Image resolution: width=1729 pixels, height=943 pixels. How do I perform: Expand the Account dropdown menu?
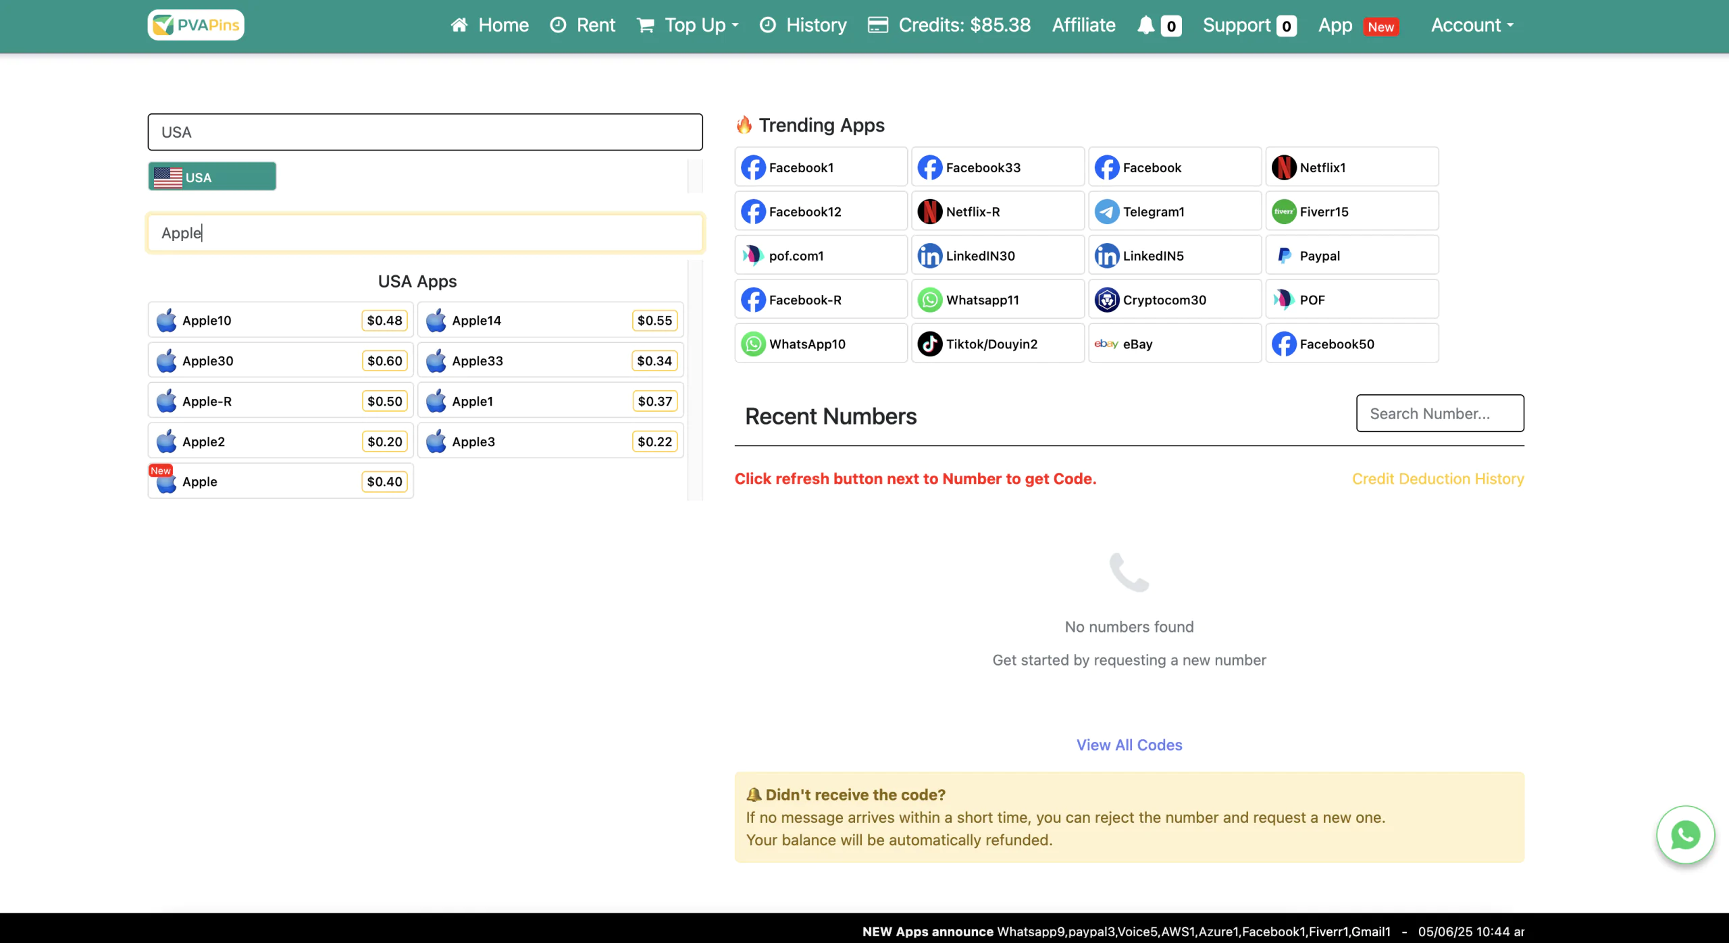pos(1472,25)
